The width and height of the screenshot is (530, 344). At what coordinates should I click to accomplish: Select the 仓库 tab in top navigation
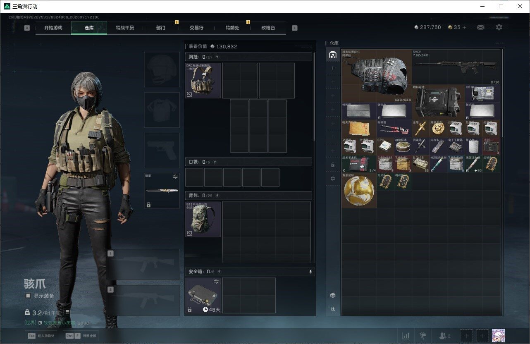(89, 28)
